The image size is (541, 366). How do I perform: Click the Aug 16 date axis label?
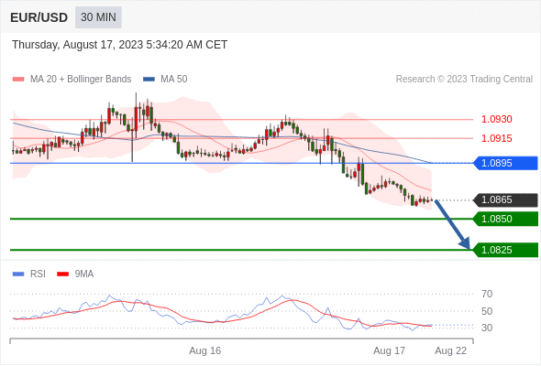click(205, 350)
